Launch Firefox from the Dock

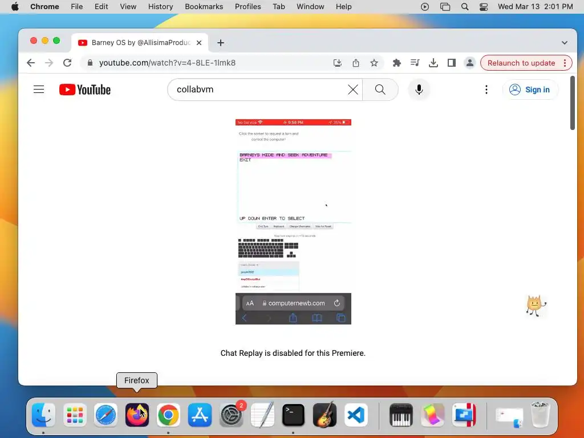tap(137, 415)
